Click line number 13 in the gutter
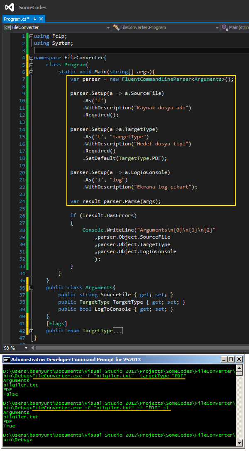Image resolution: width=249 pixels, height=454 pixels. tap(22, 122)
